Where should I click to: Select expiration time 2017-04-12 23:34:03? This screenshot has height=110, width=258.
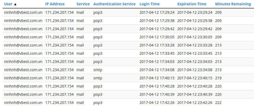click(x=195, y=62)
